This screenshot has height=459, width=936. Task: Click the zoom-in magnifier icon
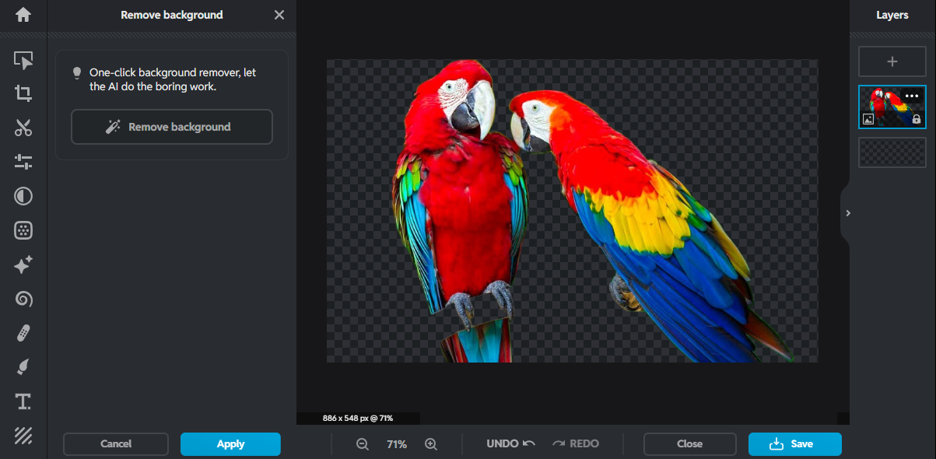click(429, 443)
